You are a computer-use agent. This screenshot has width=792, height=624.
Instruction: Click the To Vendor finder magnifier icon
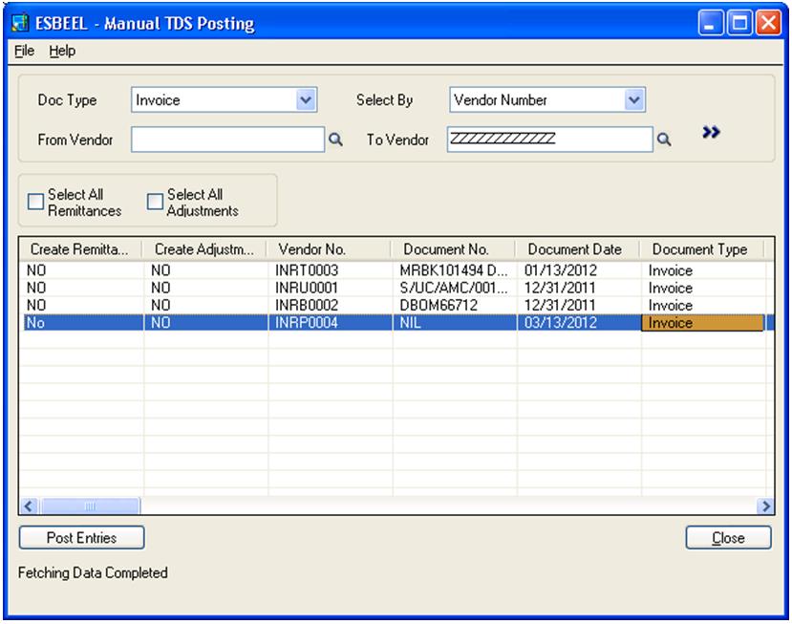(664, 140)
